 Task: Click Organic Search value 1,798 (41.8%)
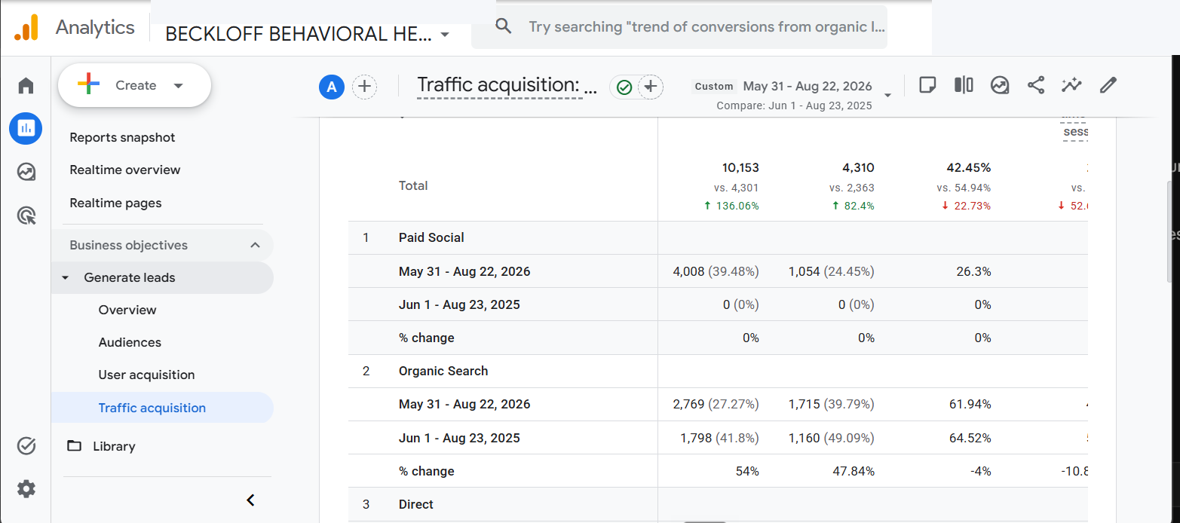point(719,438)
